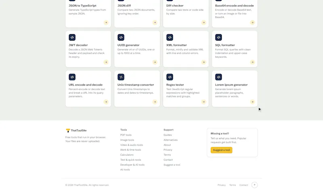This screenshot has height=193, width=323.
Task: Open Suggest a tool link under Support
Action: [x=172, y=165]
